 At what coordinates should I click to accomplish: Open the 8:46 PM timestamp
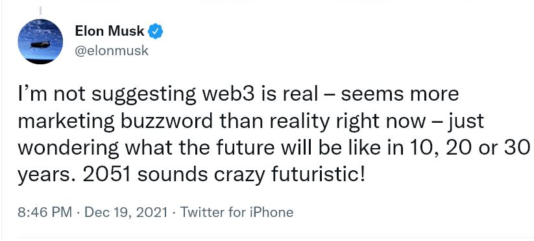pos(45,212)
